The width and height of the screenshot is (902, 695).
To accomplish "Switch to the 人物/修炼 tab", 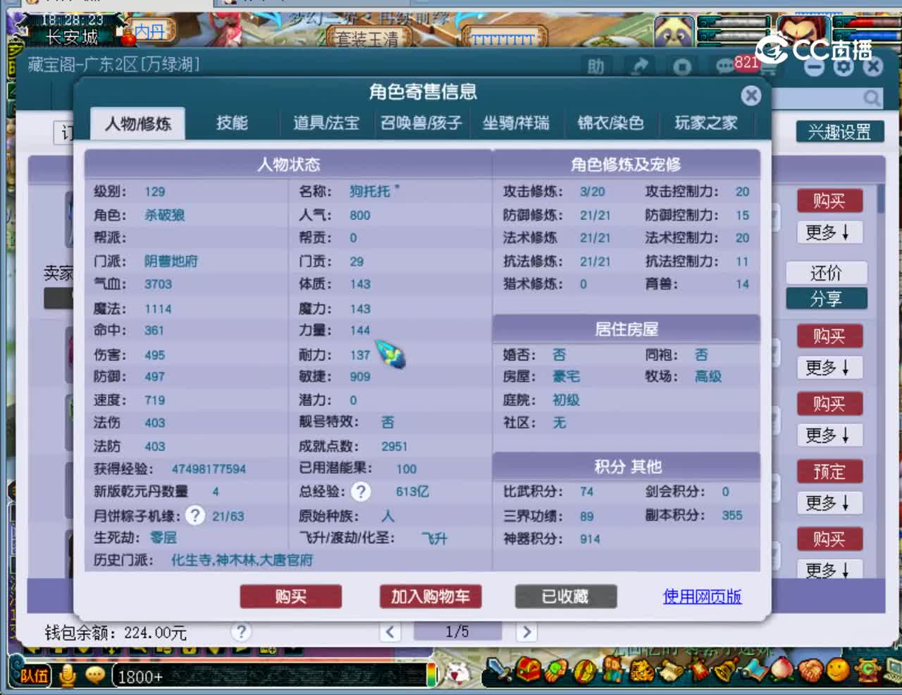I will coord(138,123).
